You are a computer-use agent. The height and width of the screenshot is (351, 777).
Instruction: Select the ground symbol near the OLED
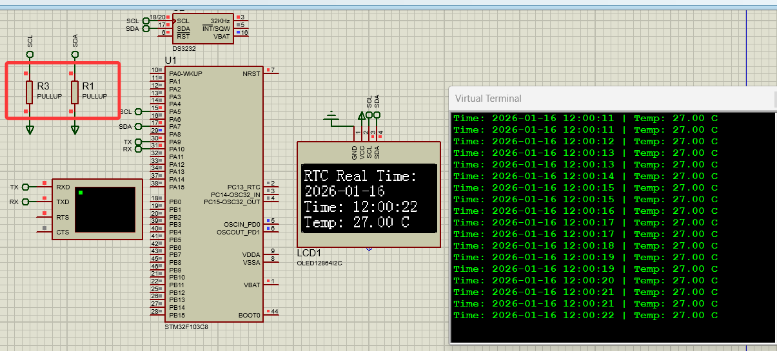point(331,118)
